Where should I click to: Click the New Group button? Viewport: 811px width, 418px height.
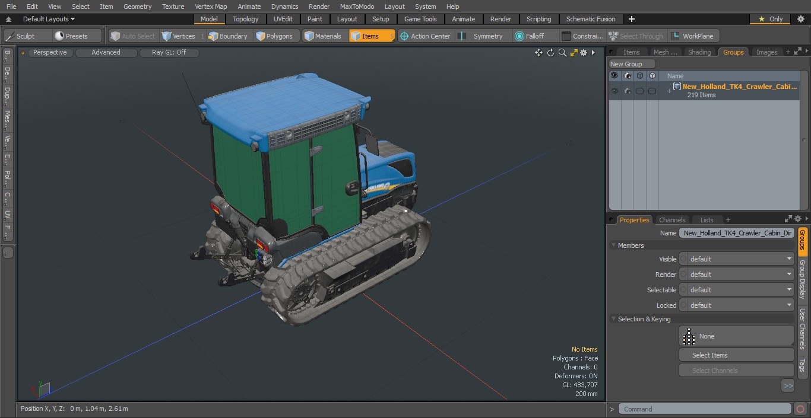tap(632, 64)
